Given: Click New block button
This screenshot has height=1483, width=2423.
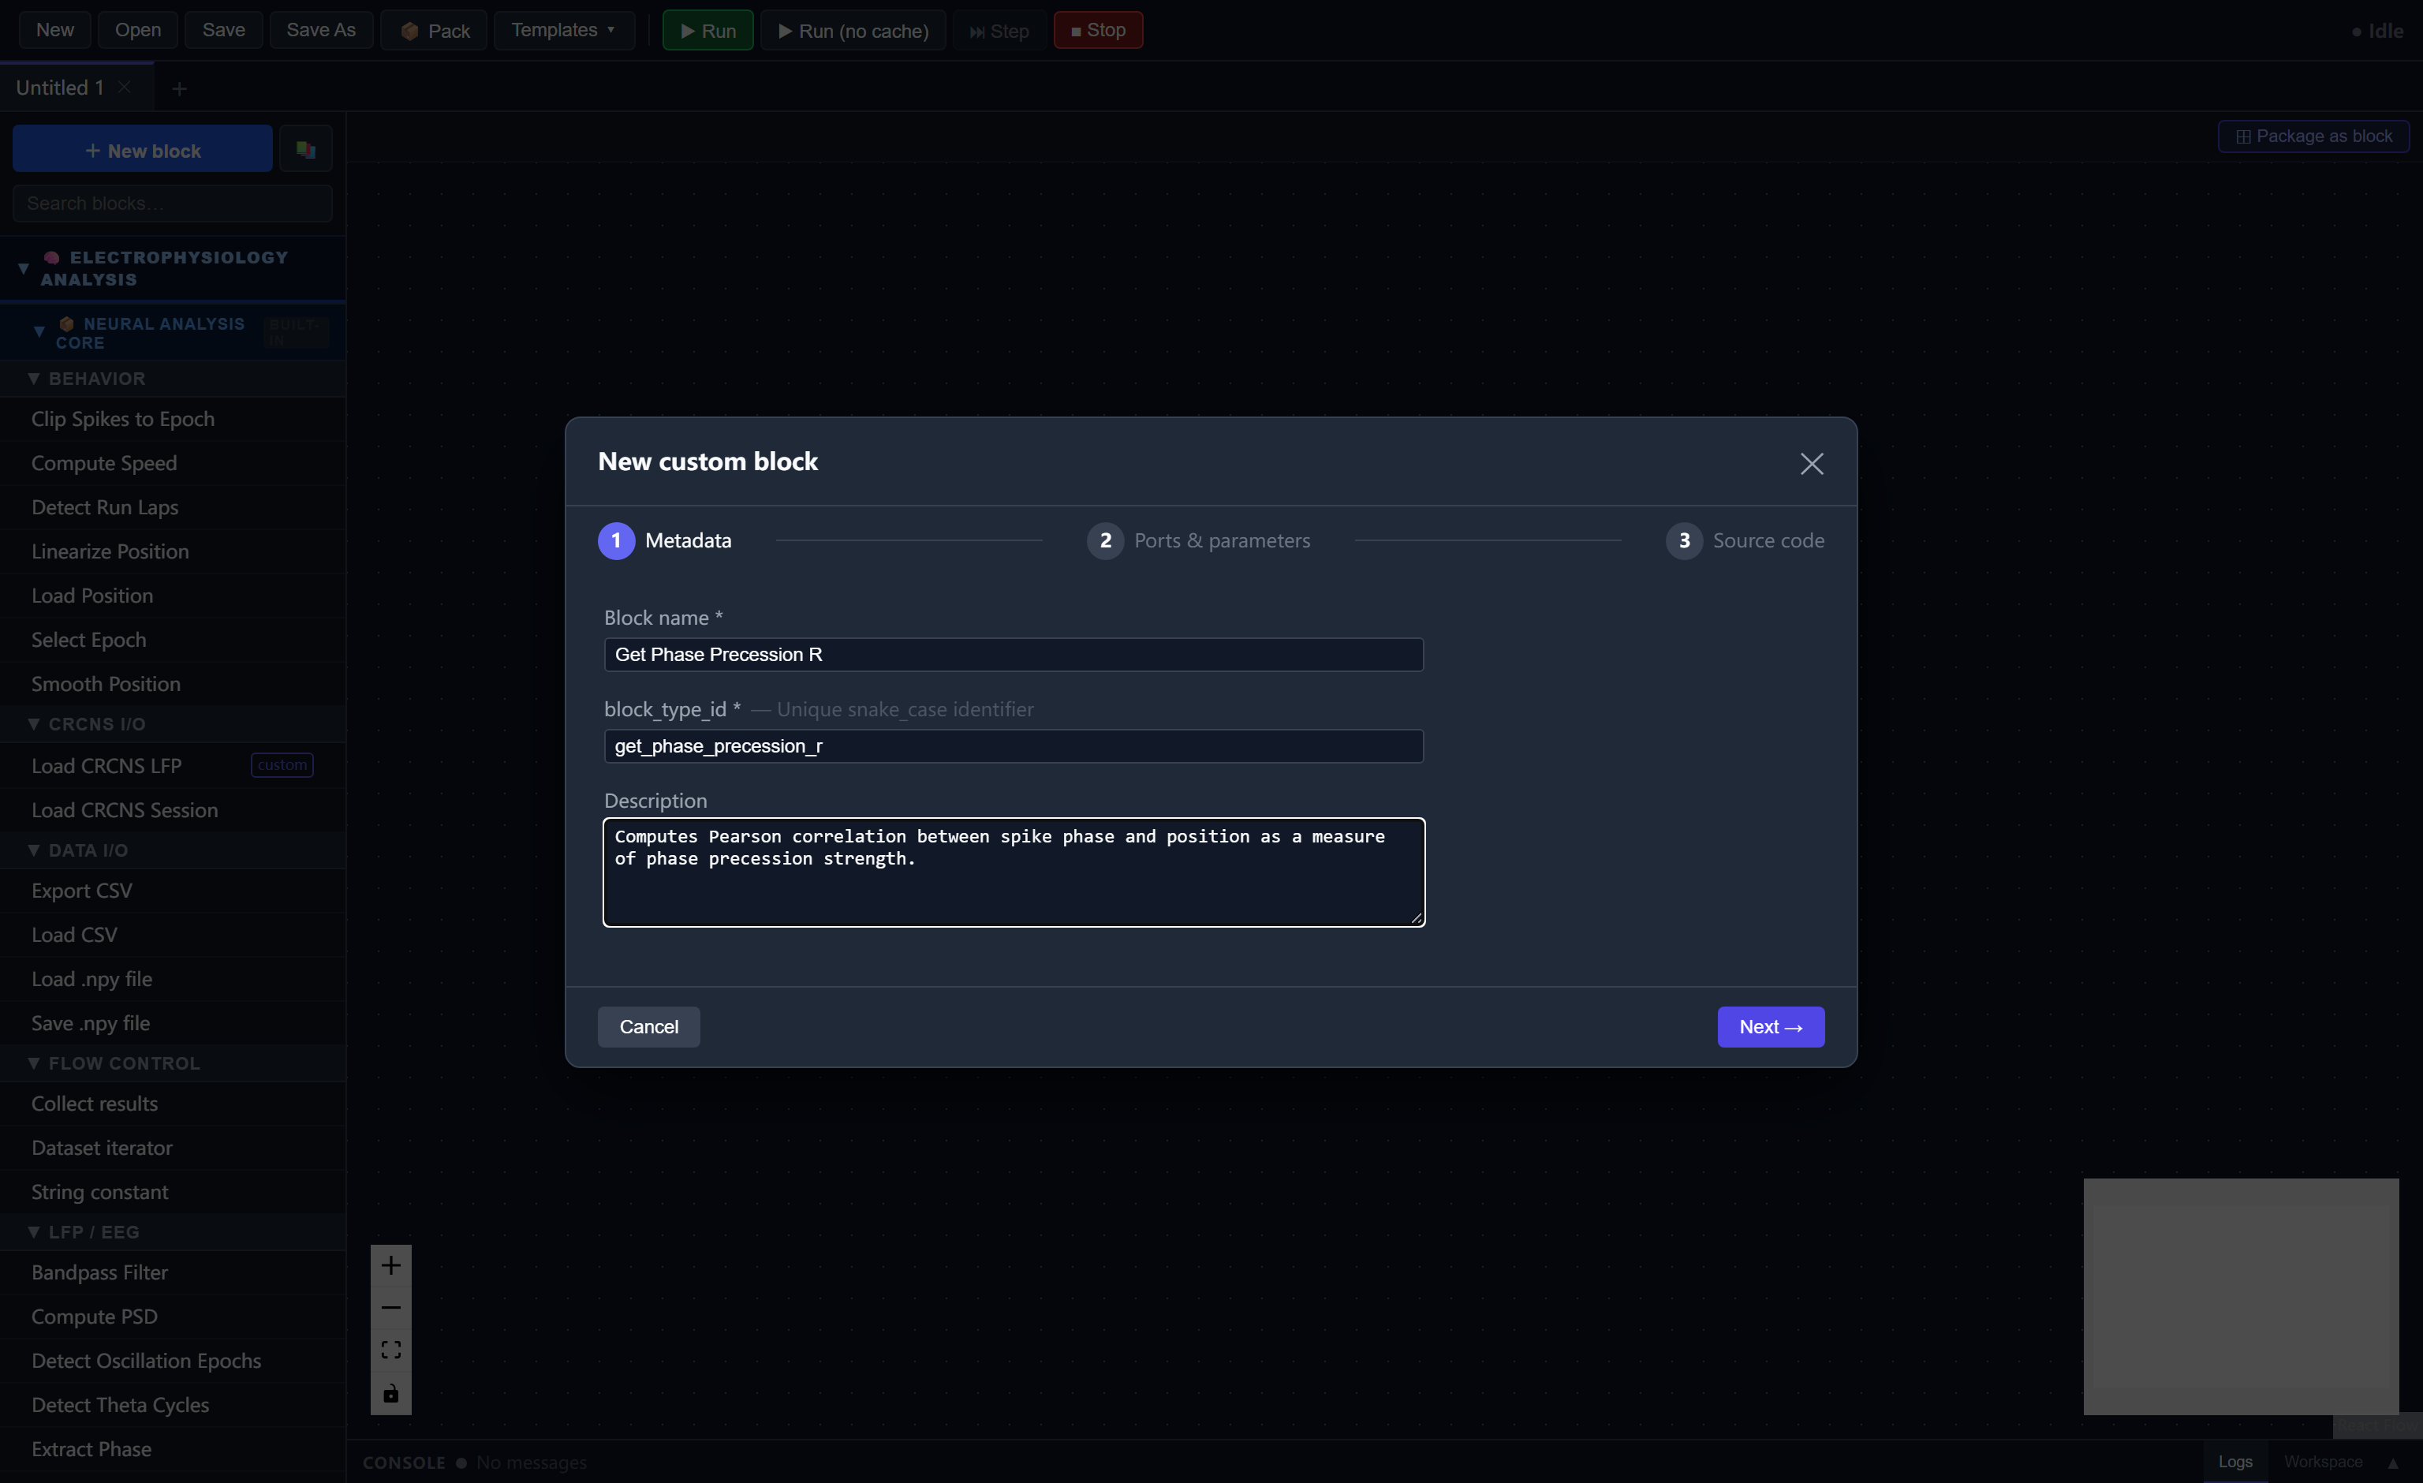Looking at the screenshot, I should click(143, 149).
